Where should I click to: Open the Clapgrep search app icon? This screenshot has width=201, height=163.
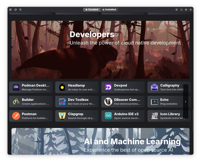[62, 116]
